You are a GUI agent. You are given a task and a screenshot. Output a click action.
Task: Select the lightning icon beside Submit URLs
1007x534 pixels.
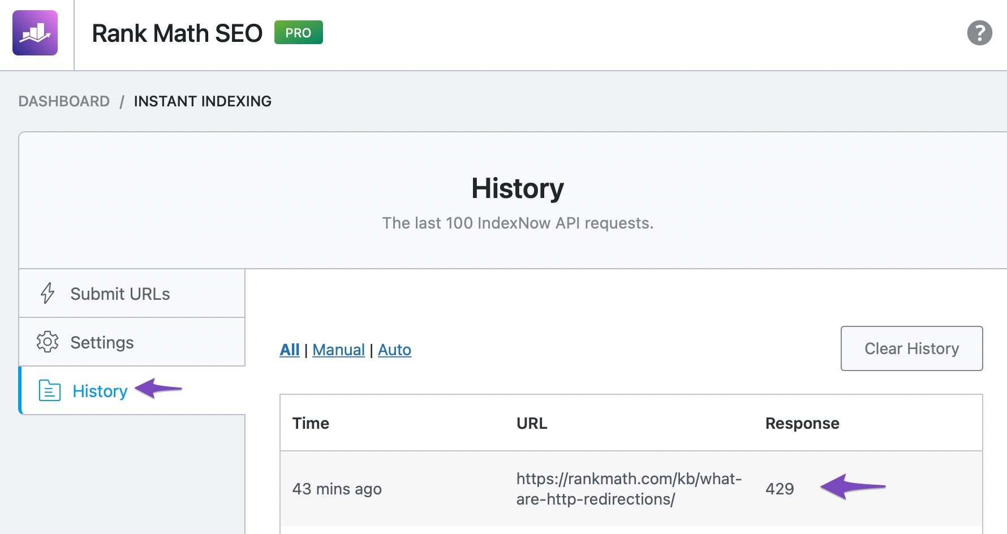pyautogui.click(x=48, y=294)
